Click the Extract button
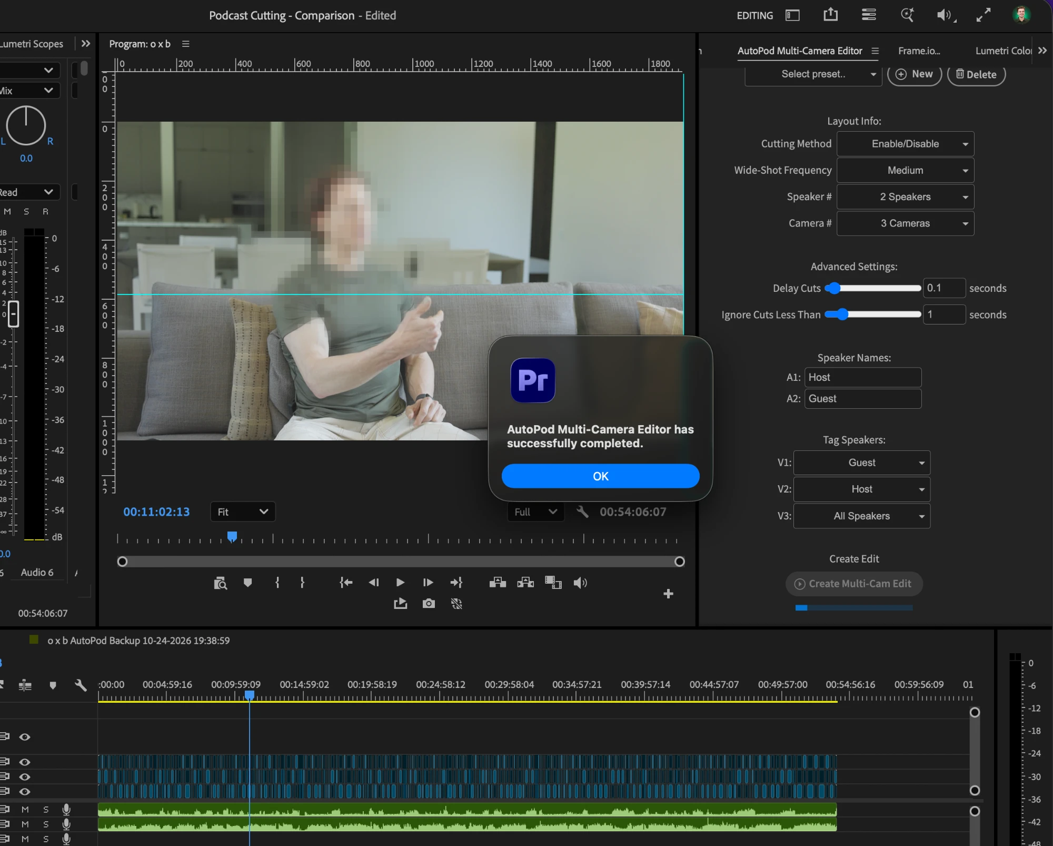The height and width of the screenshot is (846, 1053). [x=525, y=582]
